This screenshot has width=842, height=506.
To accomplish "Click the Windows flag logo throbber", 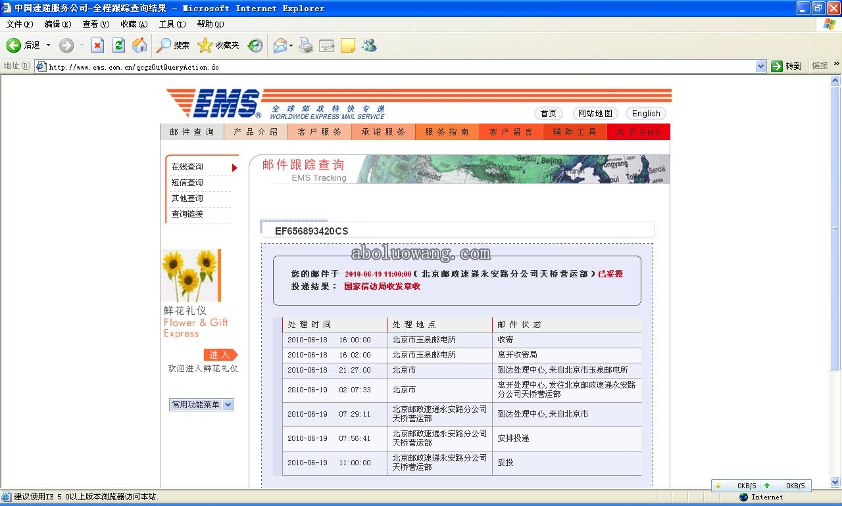I will 830,24.
